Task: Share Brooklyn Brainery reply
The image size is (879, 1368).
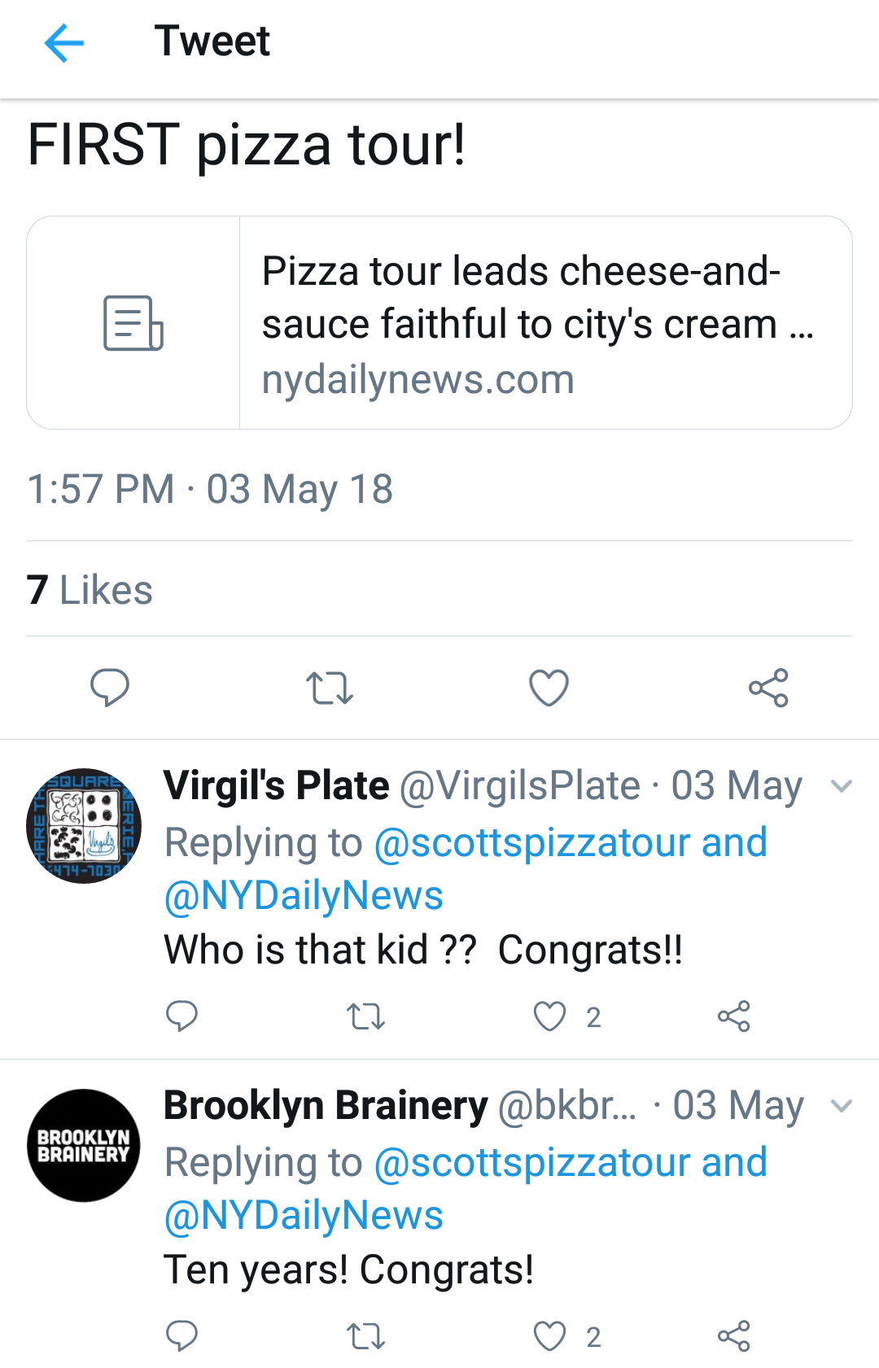Action: (734, 1336)
